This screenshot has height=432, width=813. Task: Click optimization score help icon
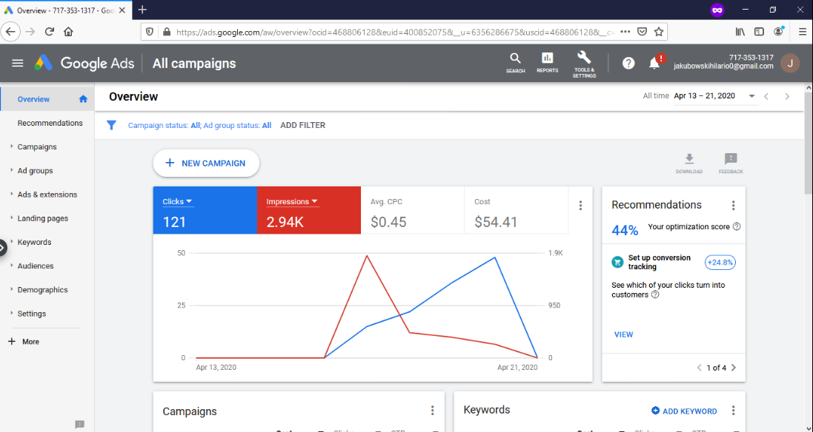737,226
